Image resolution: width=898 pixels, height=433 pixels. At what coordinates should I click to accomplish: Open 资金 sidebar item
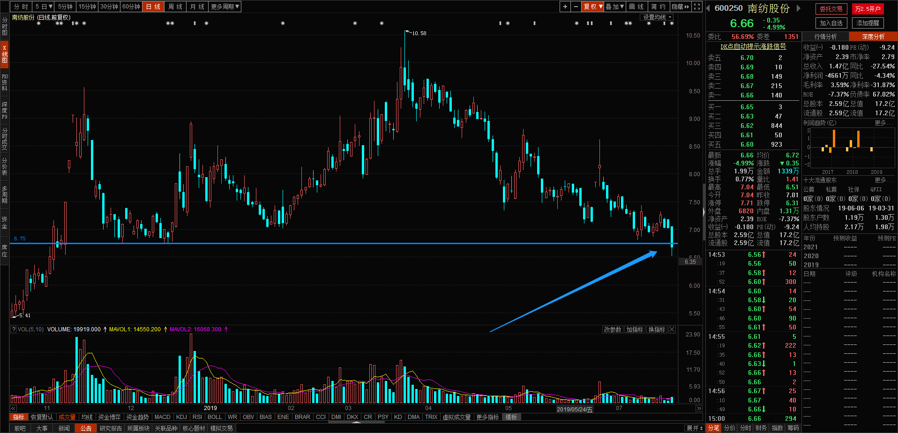pyautogui.click(x=4, y=222)
